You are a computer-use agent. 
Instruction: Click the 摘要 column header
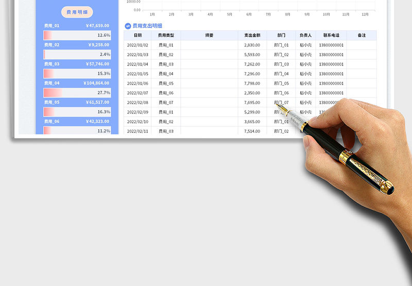(x=209, y=36)
